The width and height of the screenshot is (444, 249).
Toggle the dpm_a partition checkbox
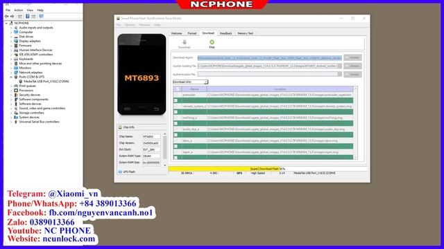(176, 140)
